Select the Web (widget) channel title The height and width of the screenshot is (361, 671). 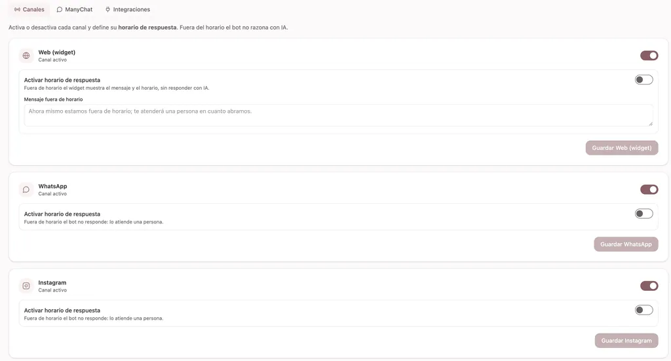pos(57,52)
